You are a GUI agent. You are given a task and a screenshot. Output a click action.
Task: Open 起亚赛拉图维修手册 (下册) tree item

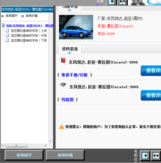(29, 40)
